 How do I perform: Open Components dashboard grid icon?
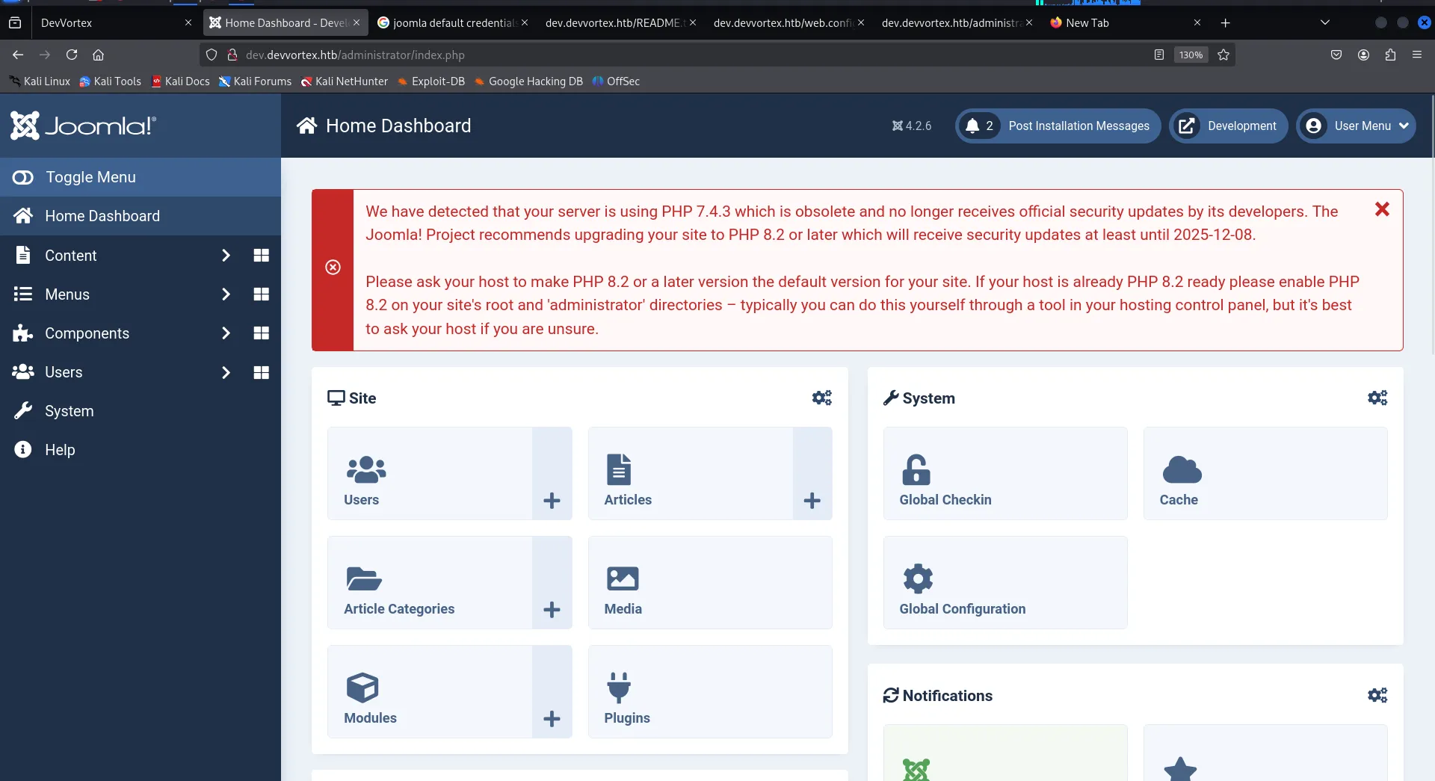[x=261, y=333]
